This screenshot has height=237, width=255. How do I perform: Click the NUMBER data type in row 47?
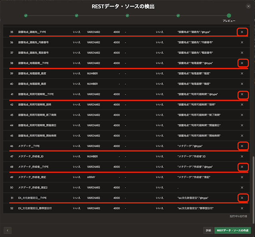point(92,156)
